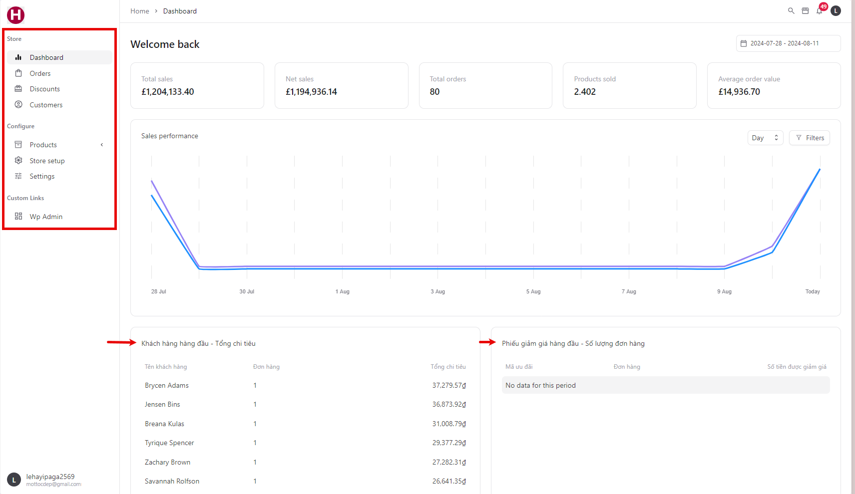Open the storefront icon in top bar

click(805, 11)
